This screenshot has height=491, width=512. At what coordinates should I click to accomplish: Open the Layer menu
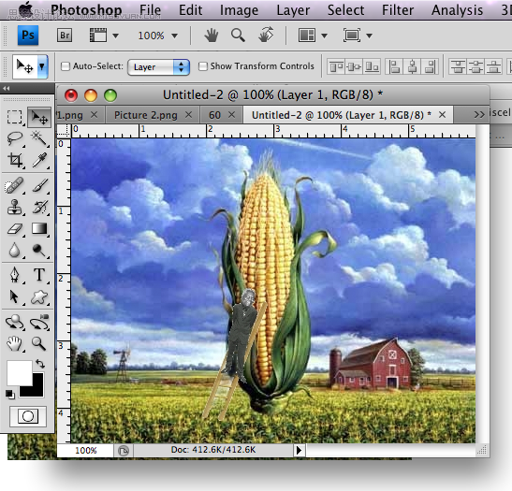(x=293, y=10)
